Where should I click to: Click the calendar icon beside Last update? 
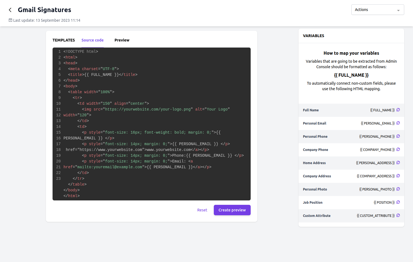pos(10,20)
